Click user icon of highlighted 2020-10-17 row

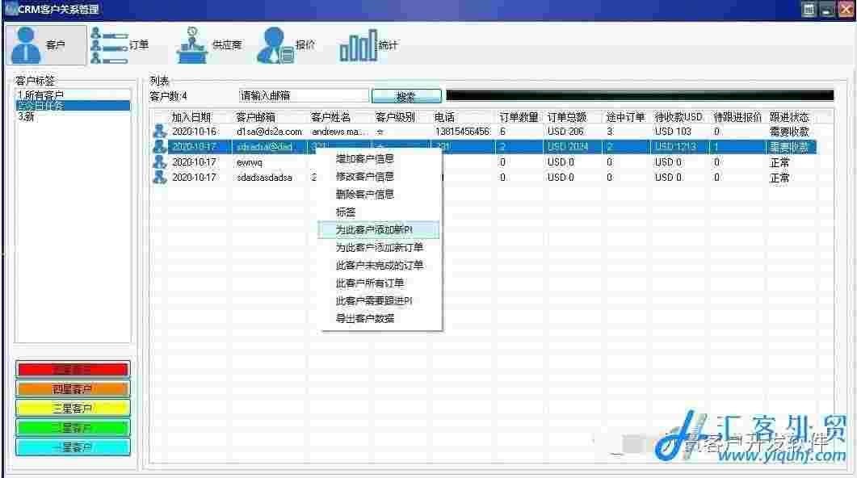click(x=160, y=146)
